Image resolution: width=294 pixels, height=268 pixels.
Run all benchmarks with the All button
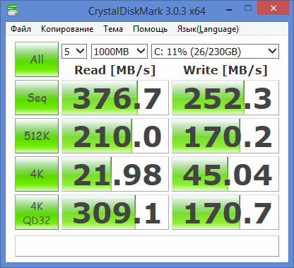click(x=37, y=59)
